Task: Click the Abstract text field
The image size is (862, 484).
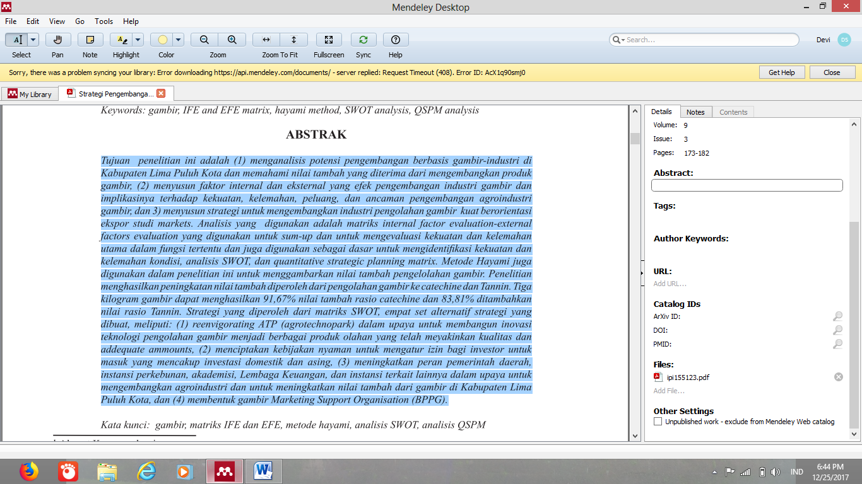Action: coord(747,185)
